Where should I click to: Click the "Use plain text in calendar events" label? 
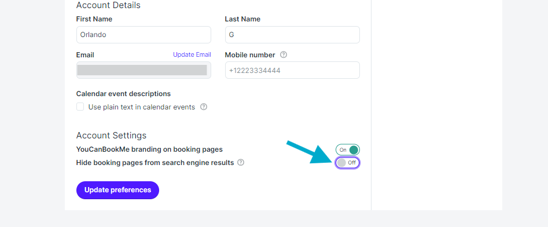point(142,107)
